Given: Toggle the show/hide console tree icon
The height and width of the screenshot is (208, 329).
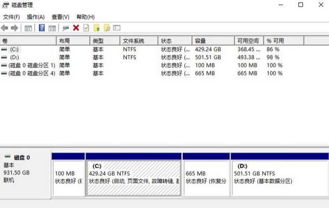Looking at the screenshot, I should click(x=28, y=28).
